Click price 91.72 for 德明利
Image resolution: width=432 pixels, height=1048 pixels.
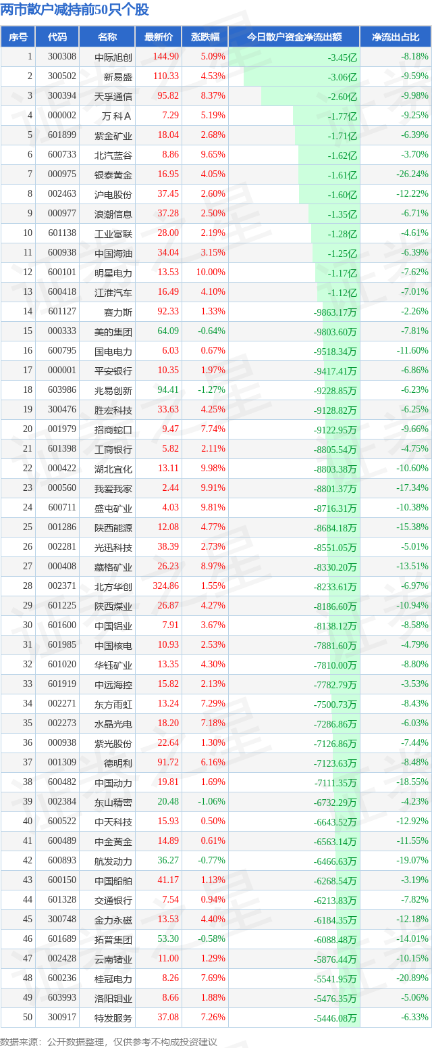coord(168,763)
